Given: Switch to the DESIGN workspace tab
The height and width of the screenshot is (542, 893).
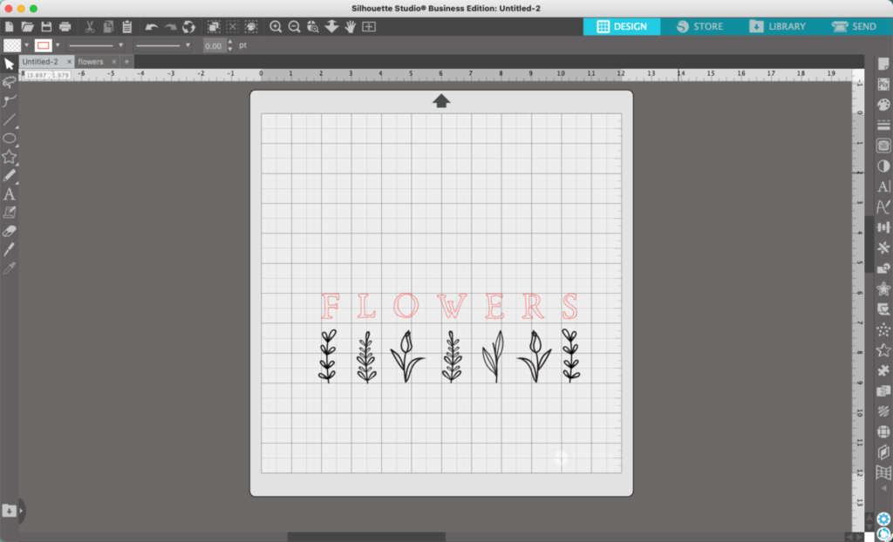Looking at the screenshot, I should [x=622, y=26].
